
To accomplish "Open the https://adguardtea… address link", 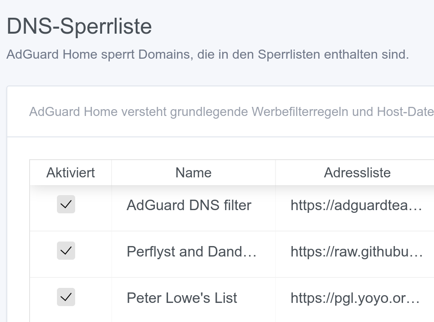I will [x=356, y=206].
